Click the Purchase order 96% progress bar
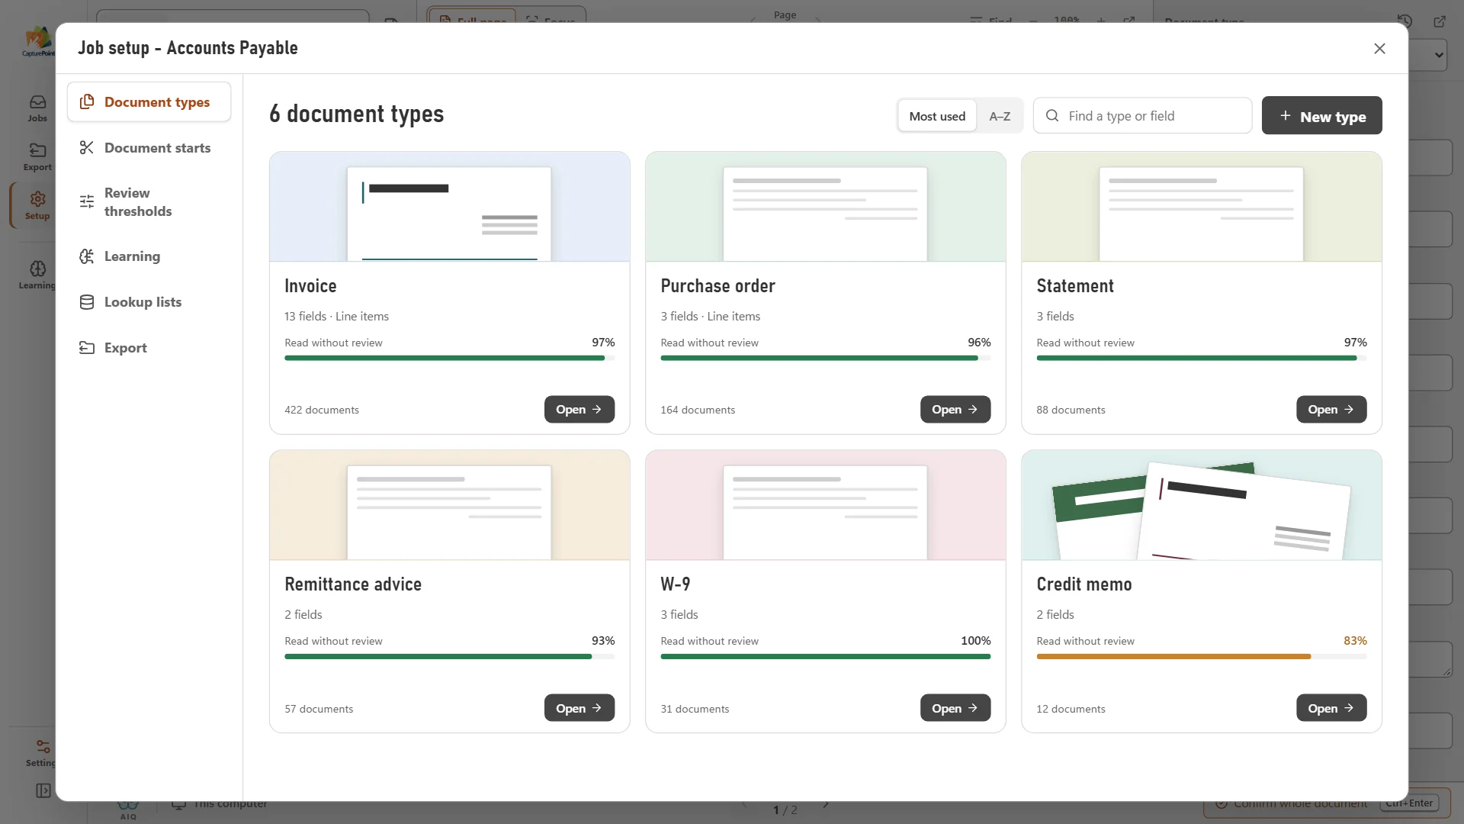Viewport: 1464px width, 824px height. pyautogui.click(x=825, y=358)
